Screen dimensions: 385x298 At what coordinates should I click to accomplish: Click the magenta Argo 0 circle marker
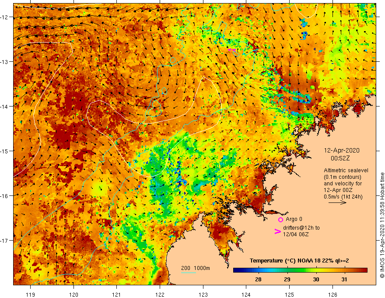[280, 220]
